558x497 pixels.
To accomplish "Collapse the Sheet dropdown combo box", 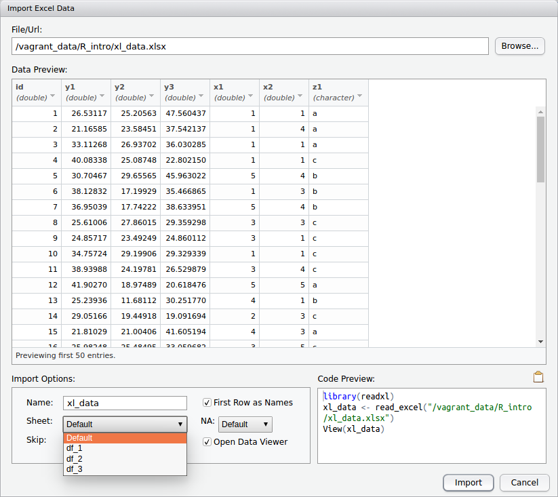I will 125,424.
